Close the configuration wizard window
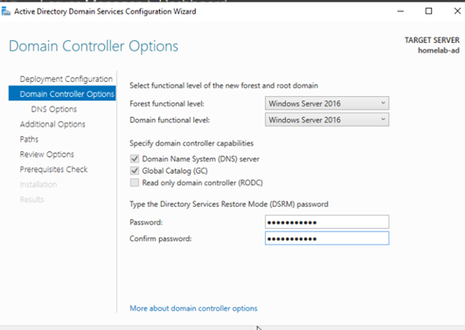 pos(457,11)
